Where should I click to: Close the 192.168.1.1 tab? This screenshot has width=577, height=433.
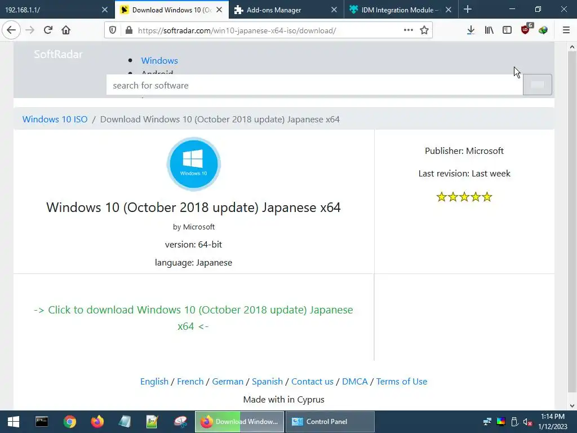click(104, 10)
